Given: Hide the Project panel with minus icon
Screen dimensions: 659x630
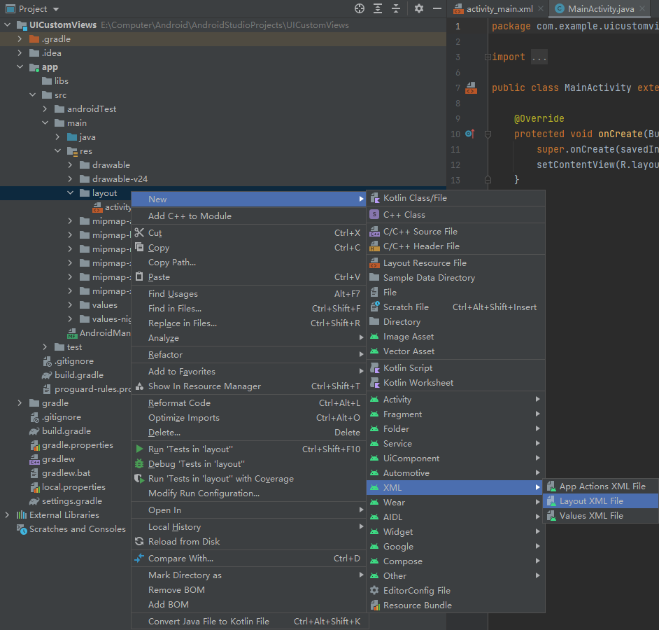Looking at the screenshot, I should [437, 8].
